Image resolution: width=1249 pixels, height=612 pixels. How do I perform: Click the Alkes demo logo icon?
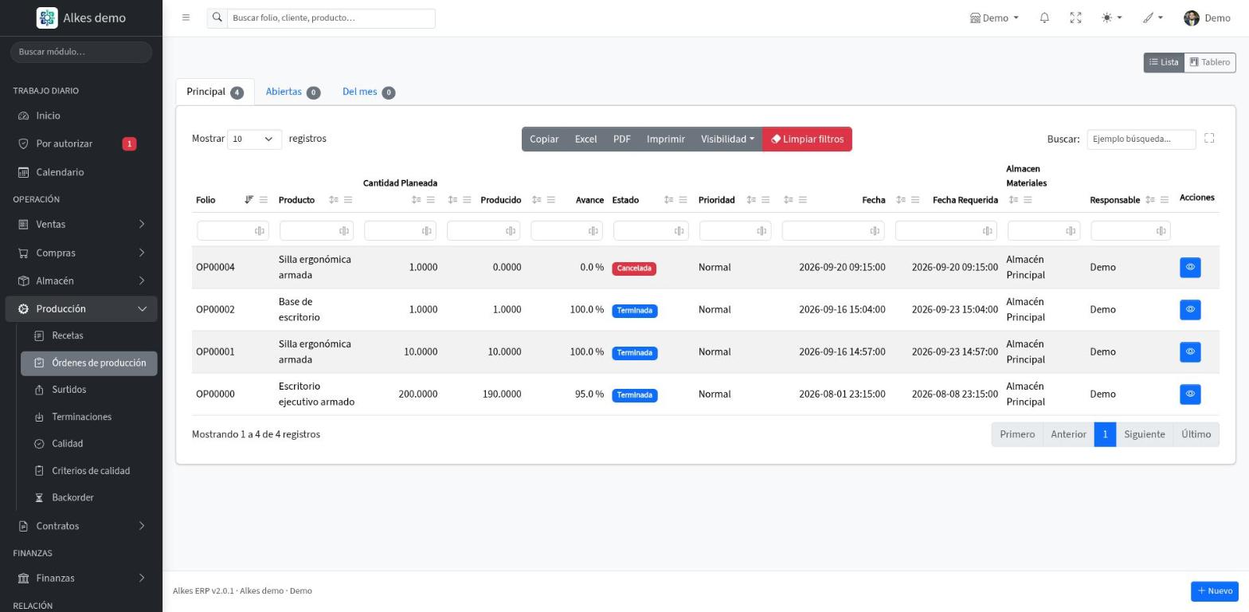(47, 18)
